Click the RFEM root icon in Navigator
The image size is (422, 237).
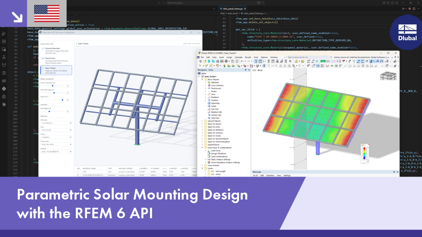pyautogui.click(x=199, y=73)
